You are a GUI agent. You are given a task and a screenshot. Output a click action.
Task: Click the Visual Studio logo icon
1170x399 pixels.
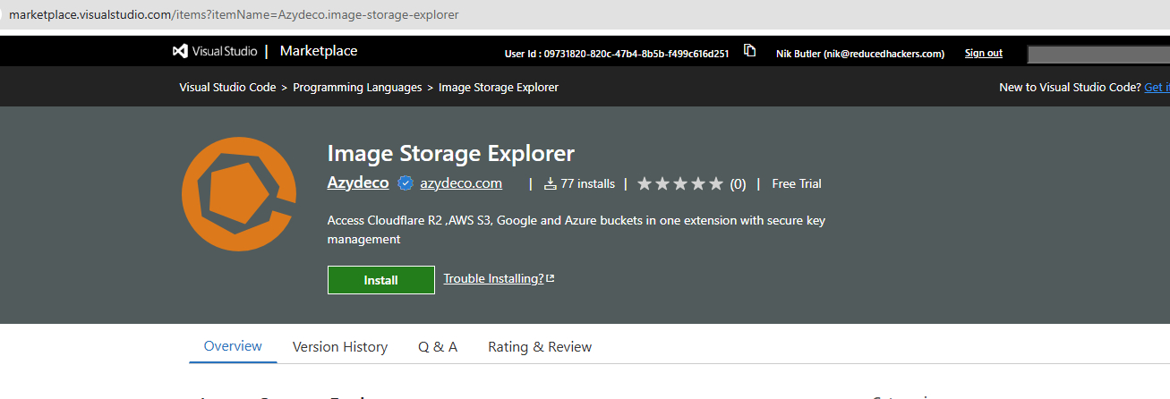click(180, 51)
